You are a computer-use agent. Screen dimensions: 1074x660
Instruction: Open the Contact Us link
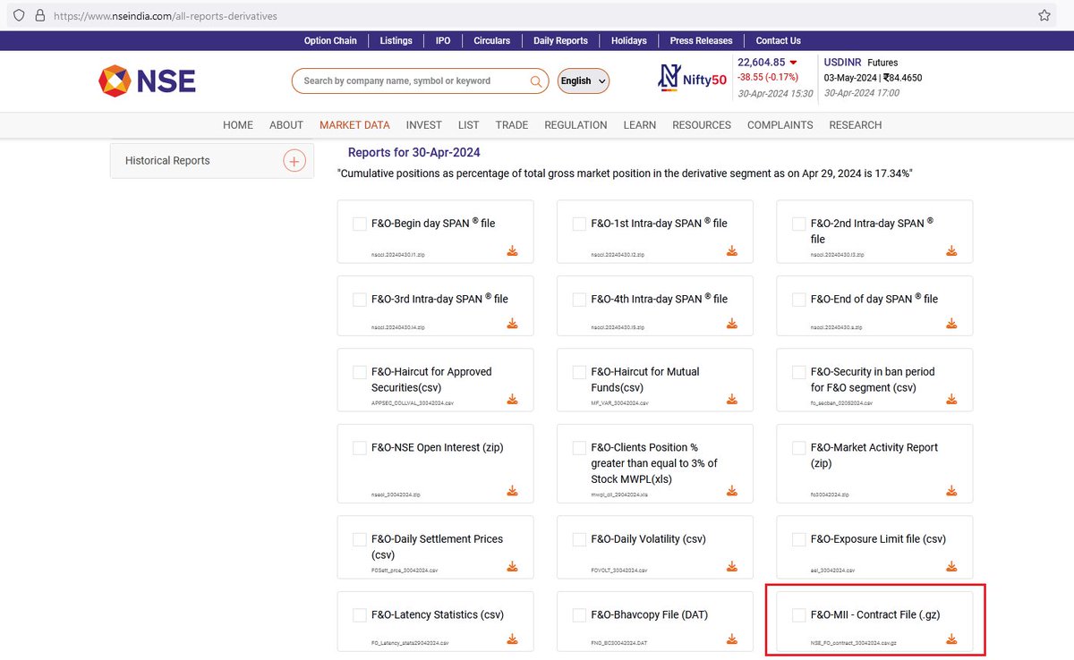click(x=778, y=41)
